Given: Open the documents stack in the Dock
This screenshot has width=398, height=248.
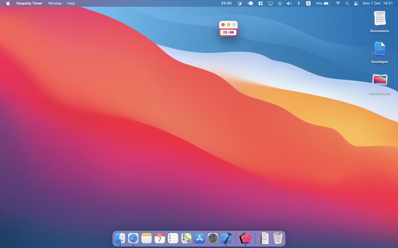Looking at the screenshot, I should coord(264,238).
